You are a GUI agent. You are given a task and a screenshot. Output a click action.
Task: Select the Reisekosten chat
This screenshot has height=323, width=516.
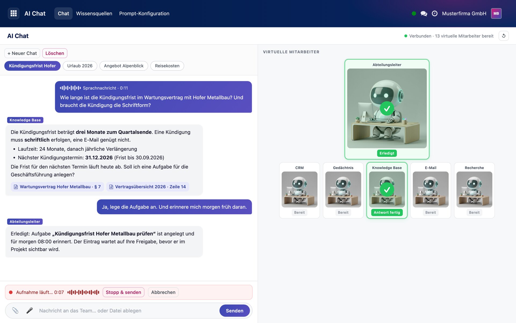point(167,66)
